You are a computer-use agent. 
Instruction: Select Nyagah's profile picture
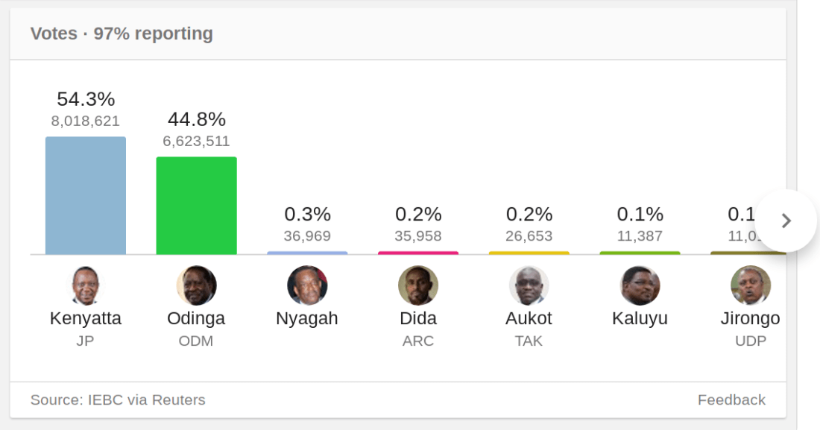pyautogui.click(x=307, y=285)
